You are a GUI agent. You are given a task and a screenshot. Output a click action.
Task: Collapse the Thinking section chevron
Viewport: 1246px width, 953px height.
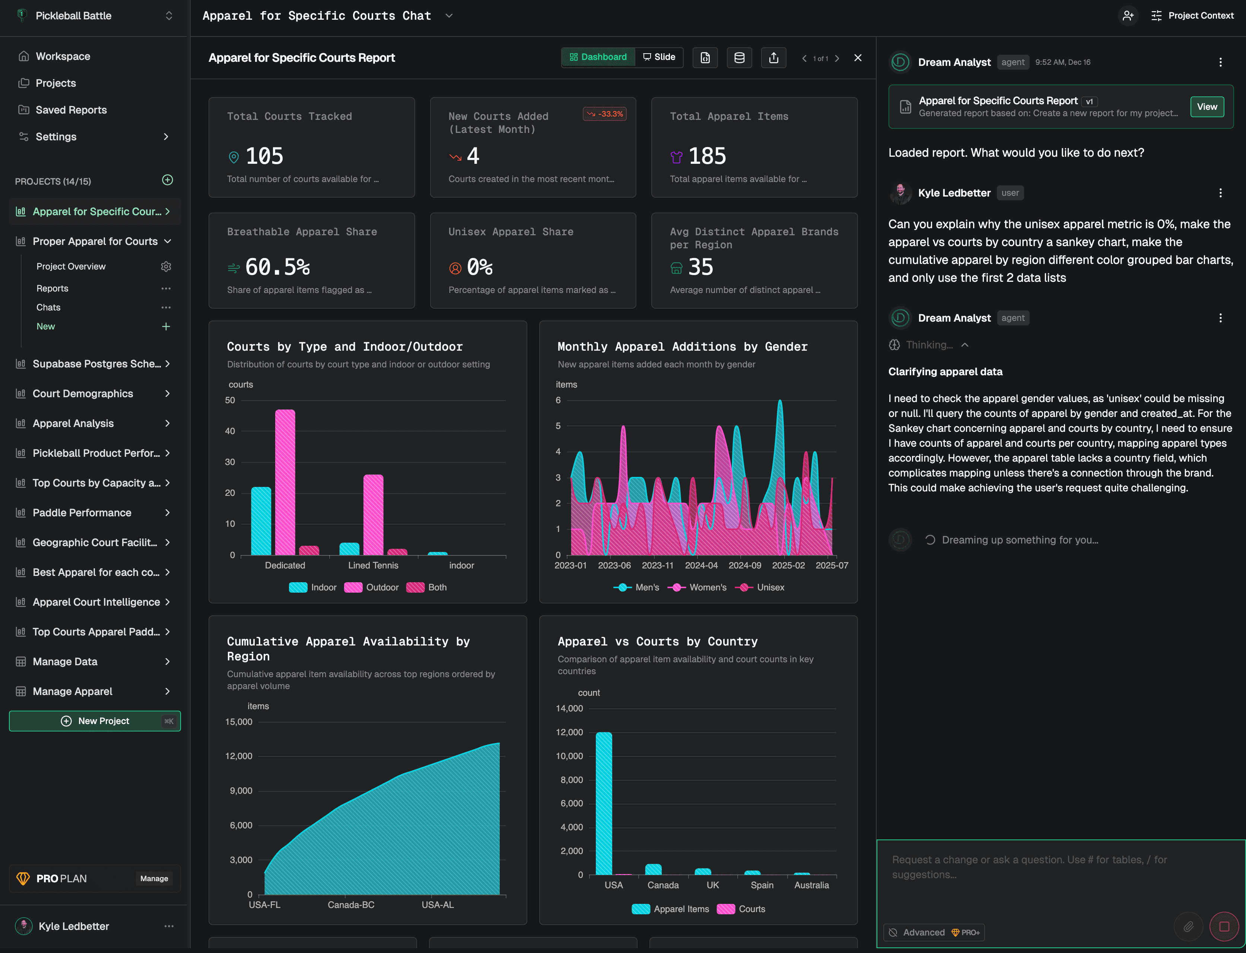pos(964,345)
